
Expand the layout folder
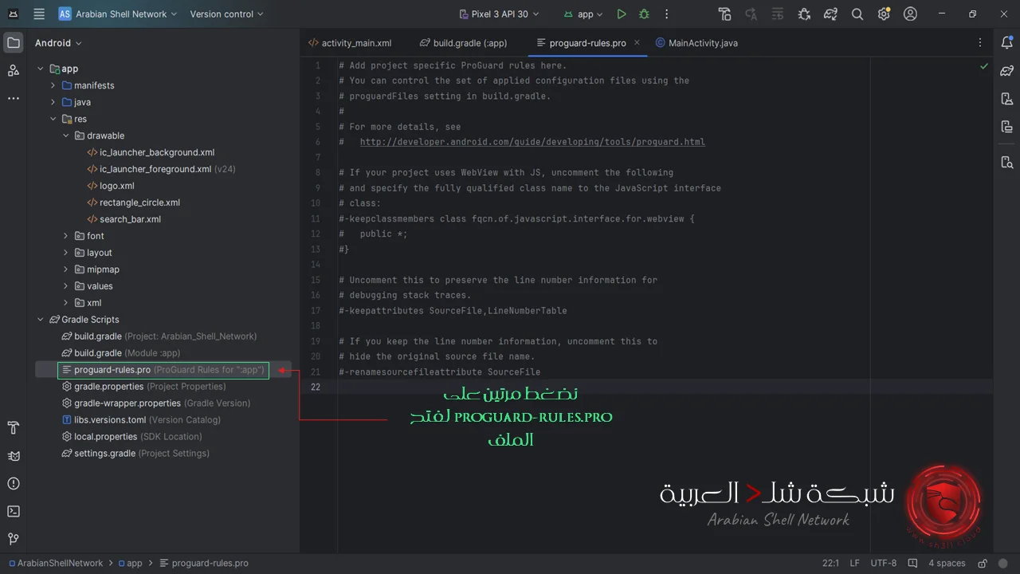66,253
